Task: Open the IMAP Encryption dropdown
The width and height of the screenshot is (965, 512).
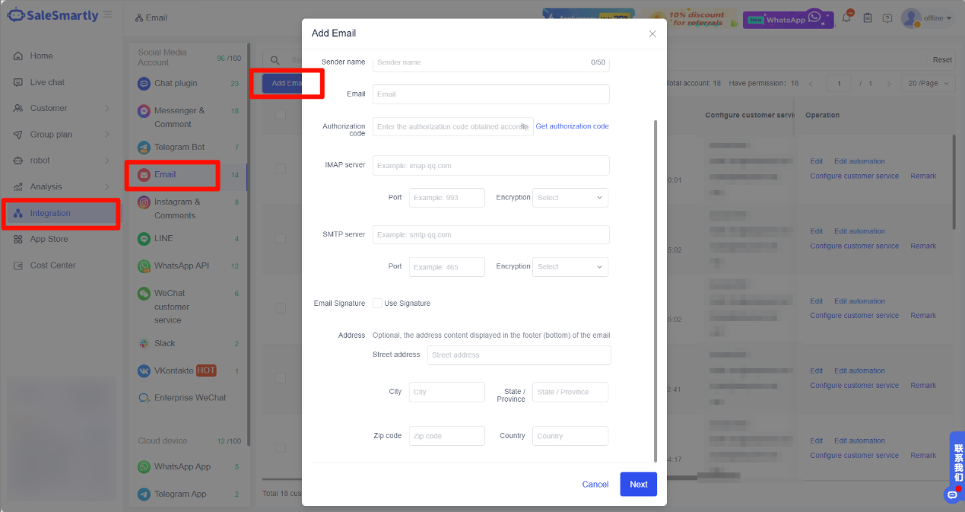Action: pos(570,197)
